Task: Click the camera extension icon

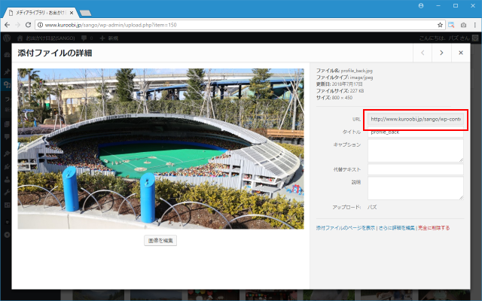Action: 463,25
